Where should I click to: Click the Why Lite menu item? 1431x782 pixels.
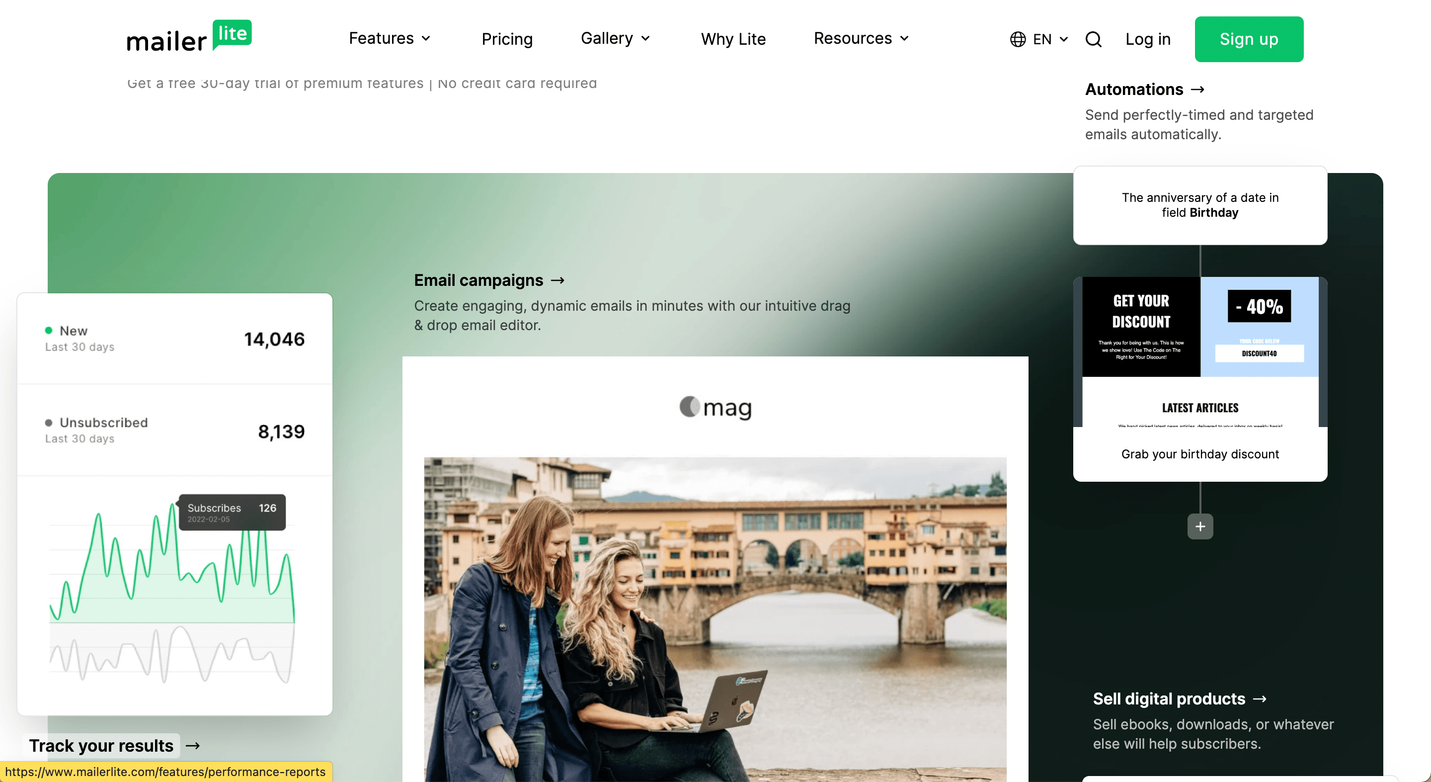click(x=733, y=39)
